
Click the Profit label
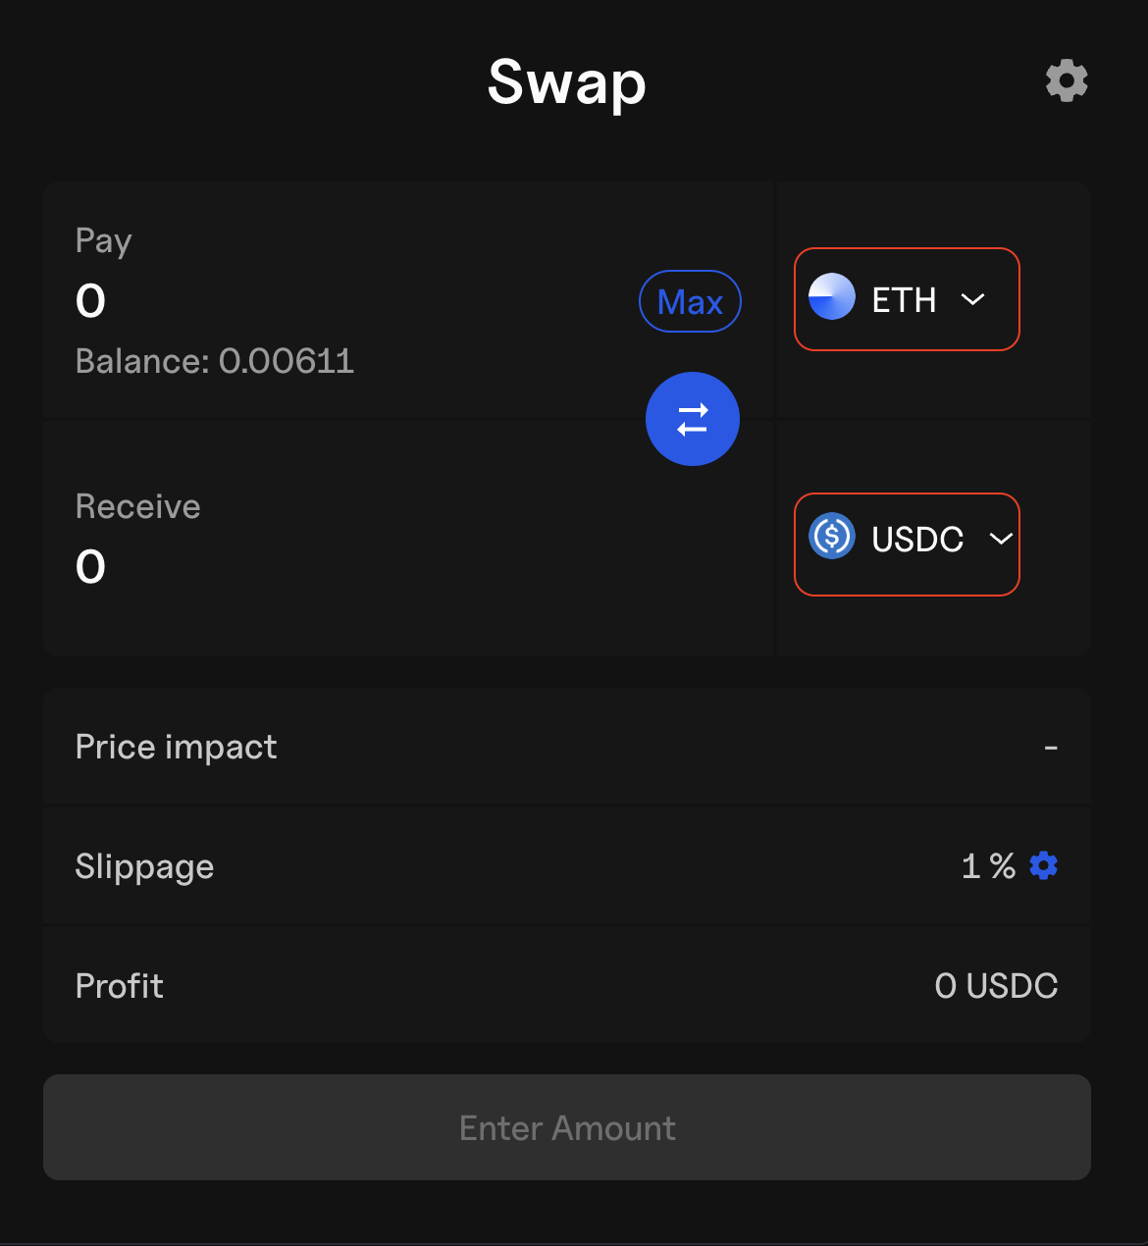(120, 986)
